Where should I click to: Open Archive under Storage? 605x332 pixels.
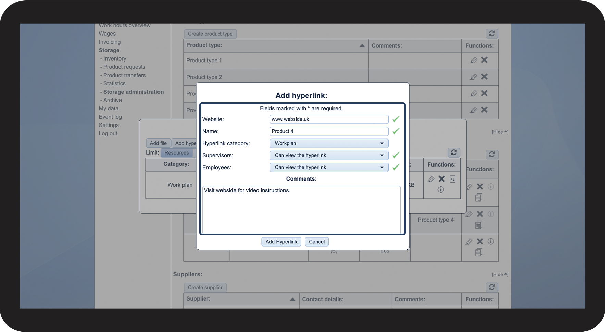112,100
